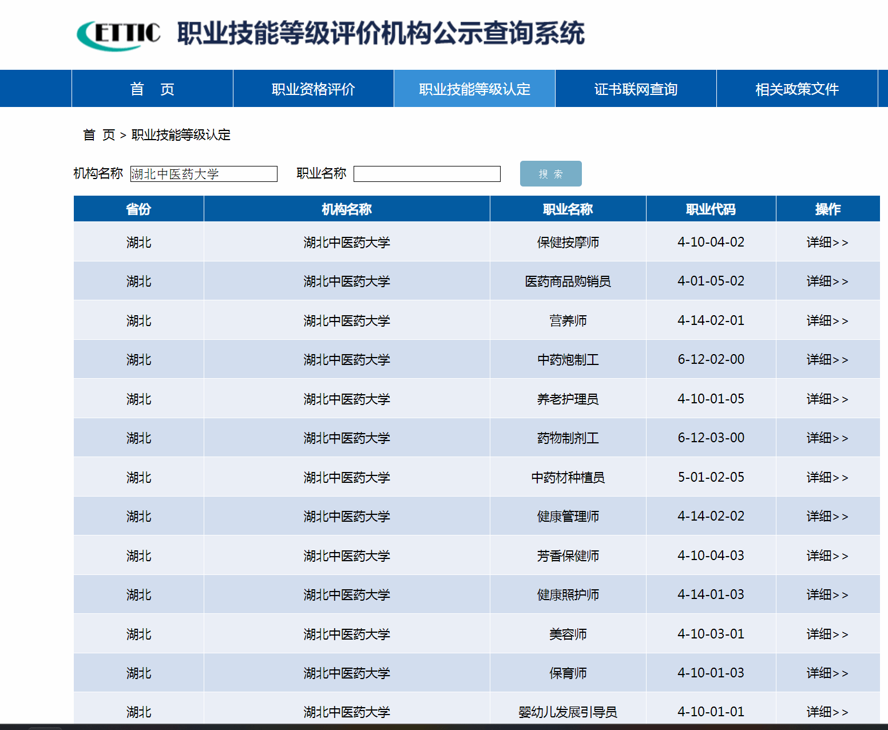888x730 pixels.
Task: Open 详细 for 营养师 row
Action: [827, 321]
